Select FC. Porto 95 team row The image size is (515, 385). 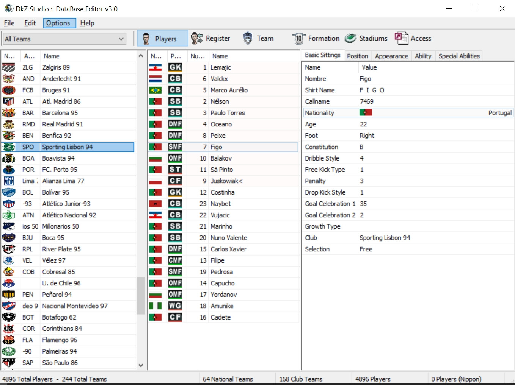(68, 170)
